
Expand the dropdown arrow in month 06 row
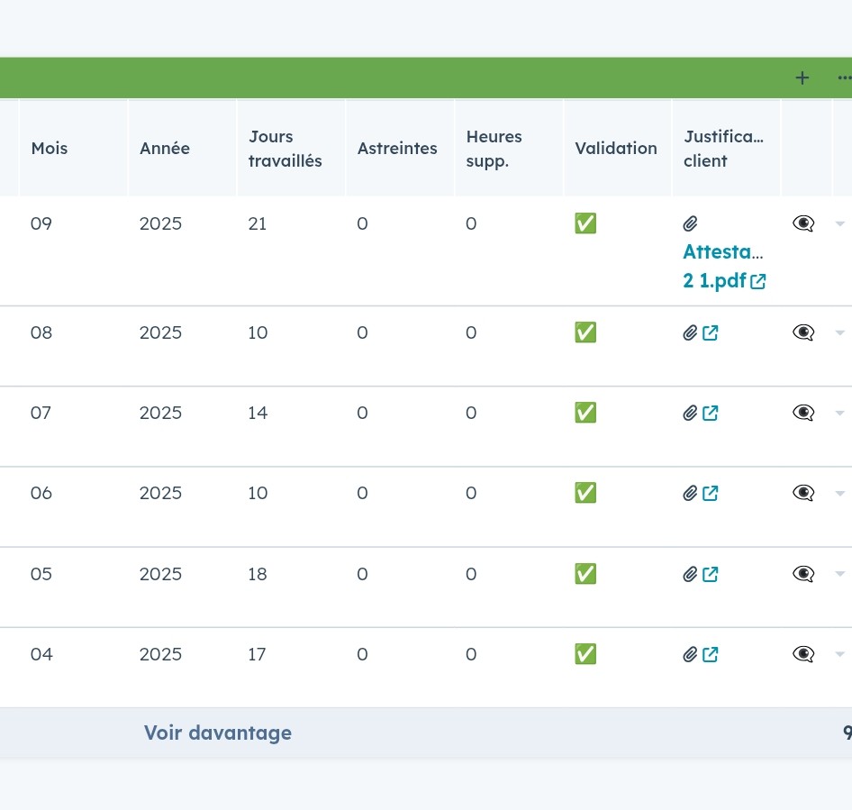(x=840, y=494)
